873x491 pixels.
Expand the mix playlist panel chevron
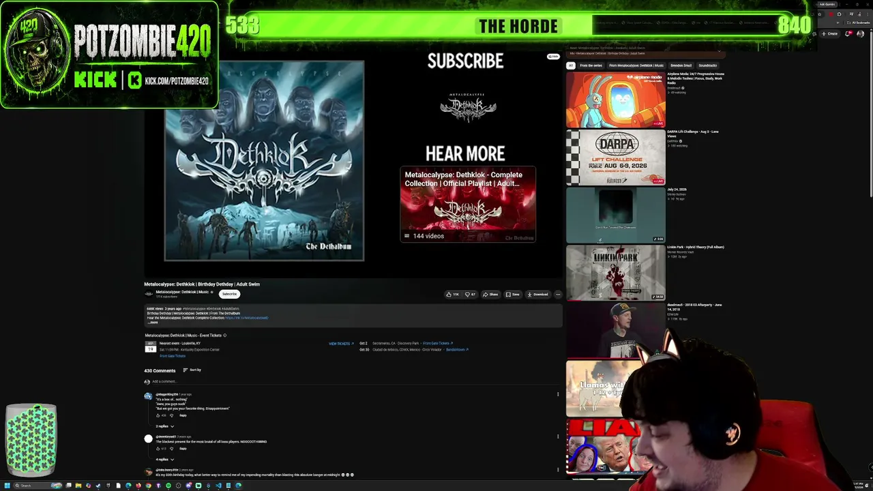pyautogui.click(x=719, y=51)
